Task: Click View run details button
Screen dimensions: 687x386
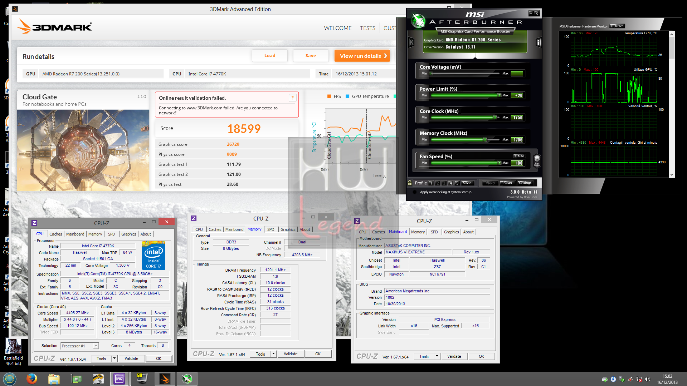Action: pyautogui.click(x=362, y=56)
